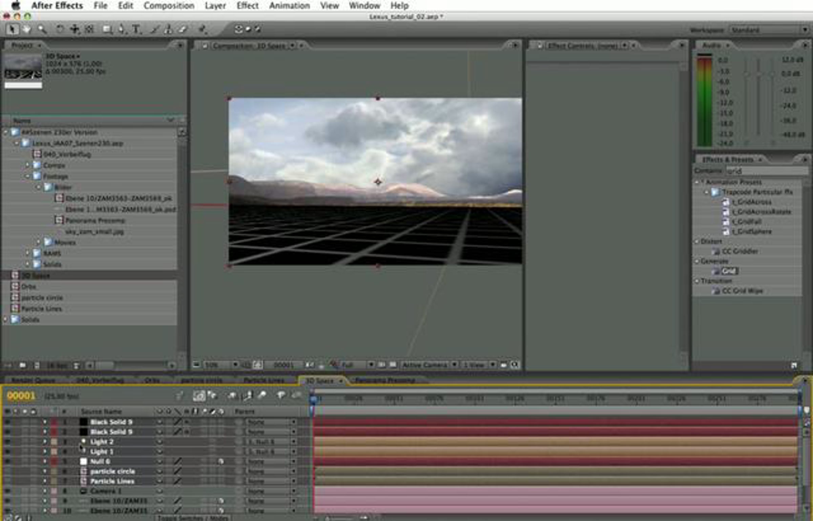This screenshot has width=813, height=521.
Task: Click the Effects & Presets search field
Action: (767, 171)
